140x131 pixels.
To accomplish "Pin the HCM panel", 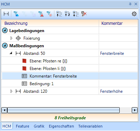I will click(130, 4).
